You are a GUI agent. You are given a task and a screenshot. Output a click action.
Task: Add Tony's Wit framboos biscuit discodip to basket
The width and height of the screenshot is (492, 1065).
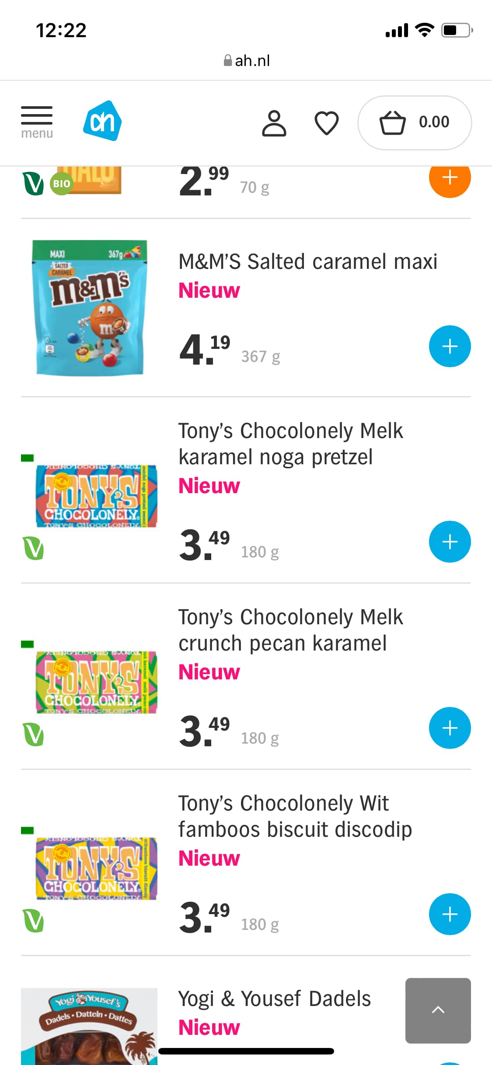coord(450,914)
